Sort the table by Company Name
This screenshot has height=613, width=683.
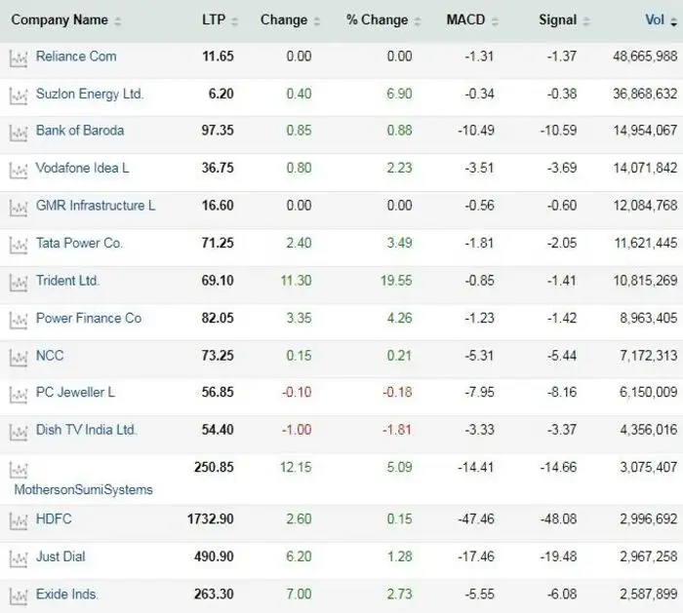[x=60, y=20]
